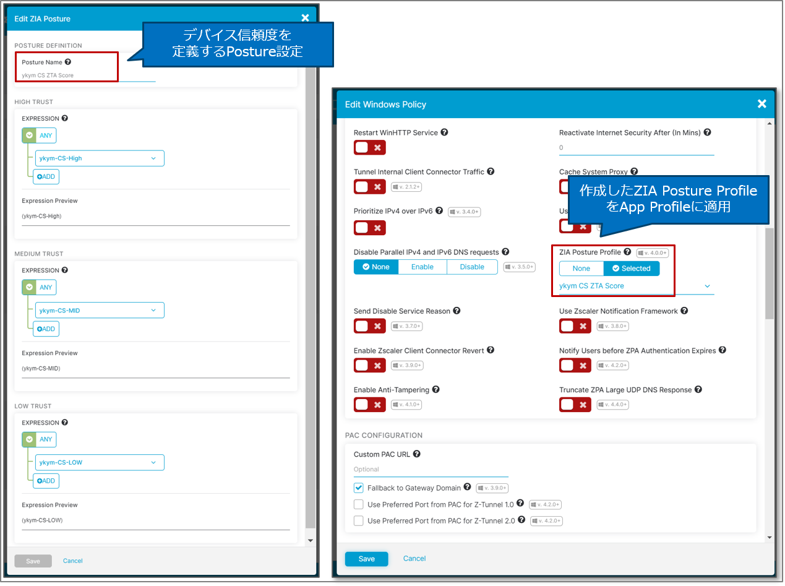Toggle Tunnel Internal Client Connector Traffic switch
The width and height of the screenshot is (785, 586).
370,186
